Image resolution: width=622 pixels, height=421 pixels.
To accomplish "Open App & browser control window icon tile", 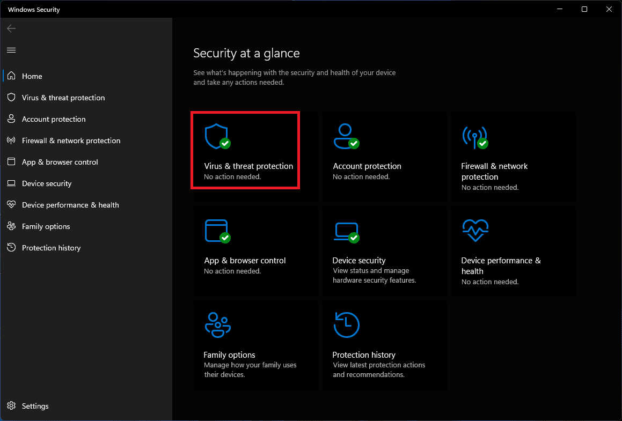I will pos(216,231).
